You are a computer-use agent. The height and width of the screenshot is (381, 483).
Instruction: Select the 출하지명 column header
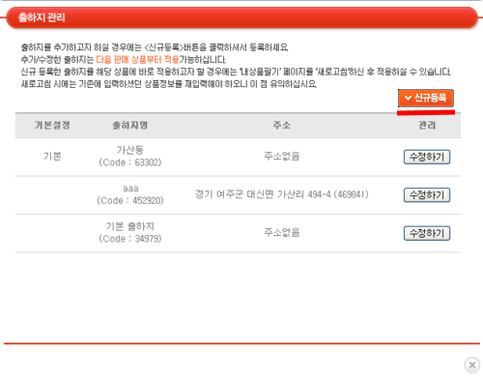(x=130, y=125)
